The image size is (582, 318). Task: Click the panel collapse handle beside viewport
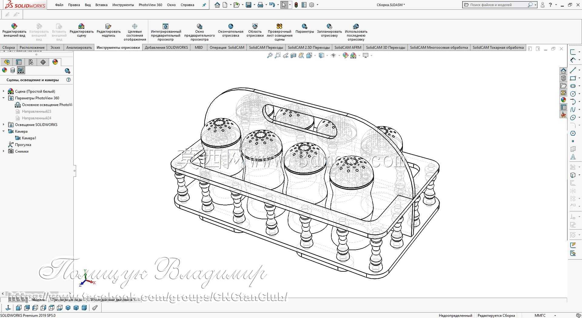click(x=75, y=171)
